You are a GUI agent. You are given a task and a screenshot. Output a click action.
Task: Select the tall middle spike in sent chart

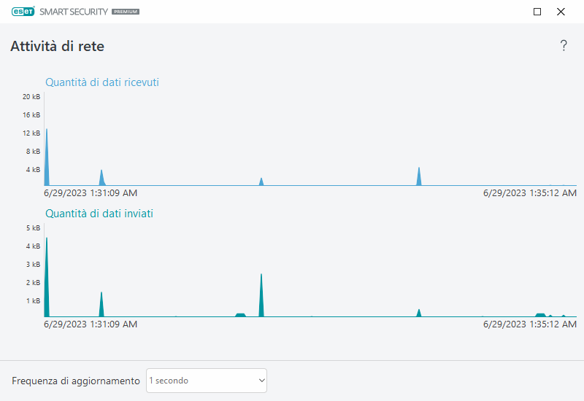pyautogui.click(x=261, y=295)
